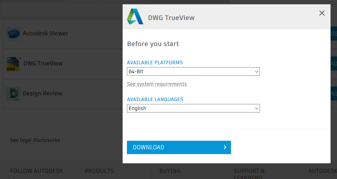Click Follow Autodesk footer heading
The width and height of the screenshot is (337, 179).
tap(37, 171)
